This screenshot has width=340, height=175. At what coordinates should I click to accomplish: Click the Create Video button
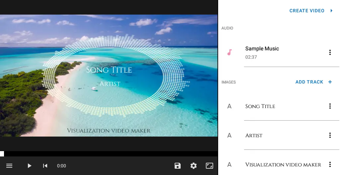click(311, 11)
